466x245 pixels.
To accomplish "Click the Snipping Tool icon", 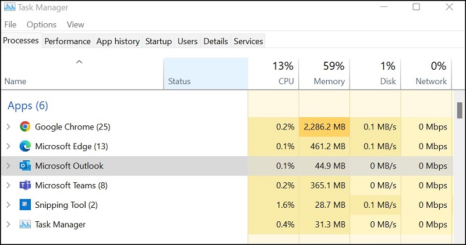I will [25, 205].
